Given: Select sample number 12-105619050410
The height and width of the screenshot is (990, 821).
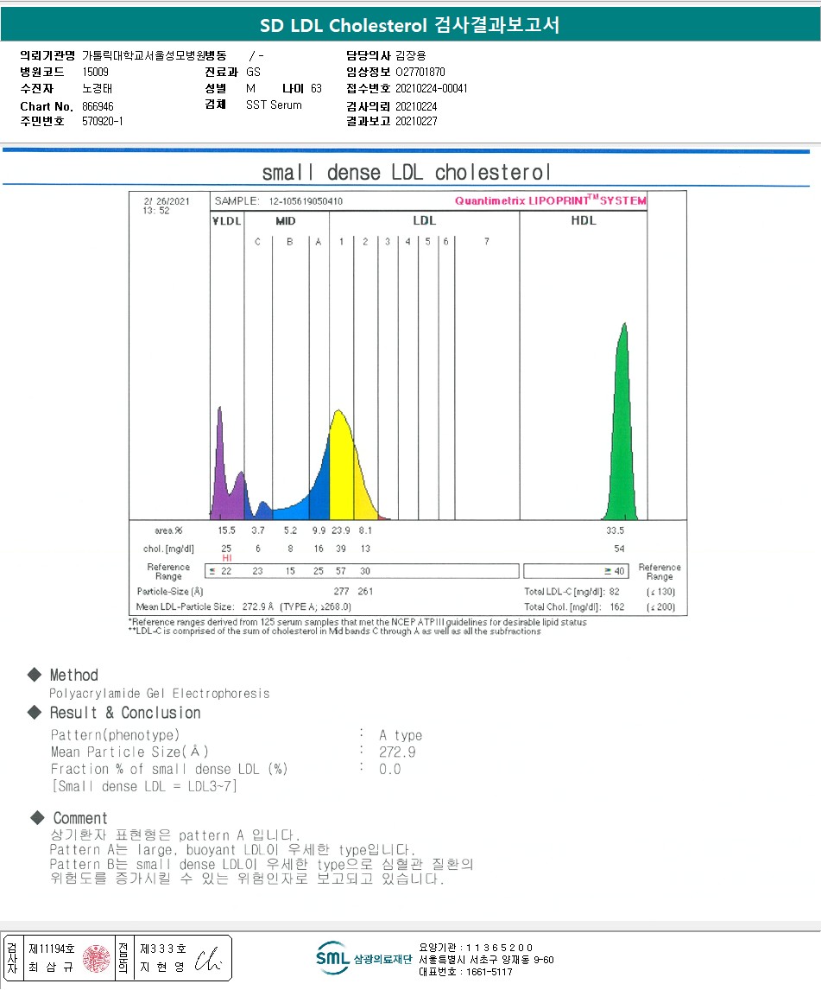Looking at the screenshot, I should pos(306,201).
